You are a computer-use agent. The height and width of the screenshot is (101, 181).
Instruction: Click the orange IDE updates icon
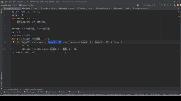178,5
